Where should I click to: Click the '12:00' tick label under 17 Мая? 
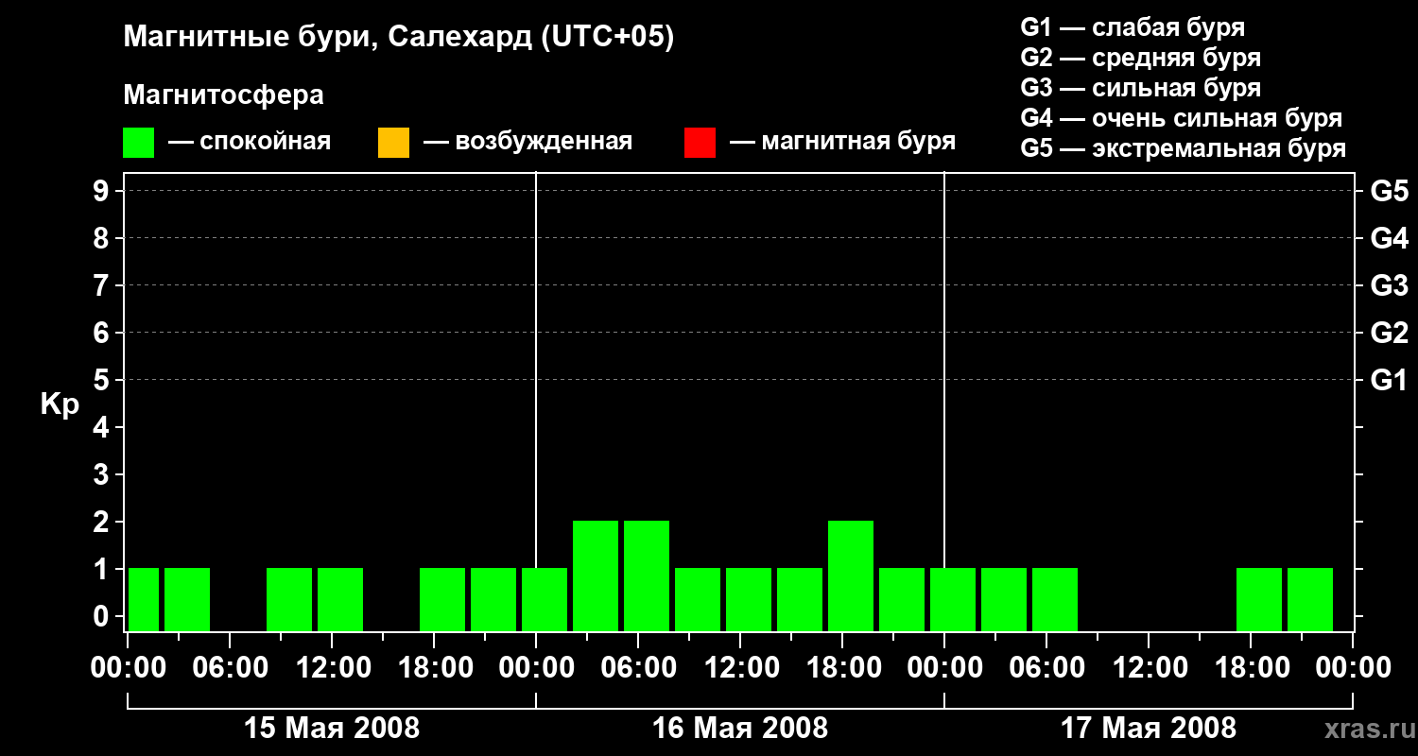click(1150, 668)
